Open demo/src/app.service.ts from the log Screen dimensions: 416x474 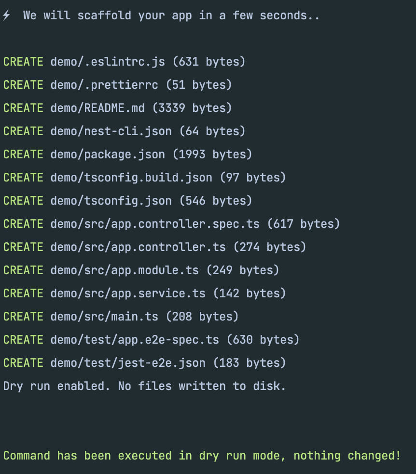[x=128, y=293]
